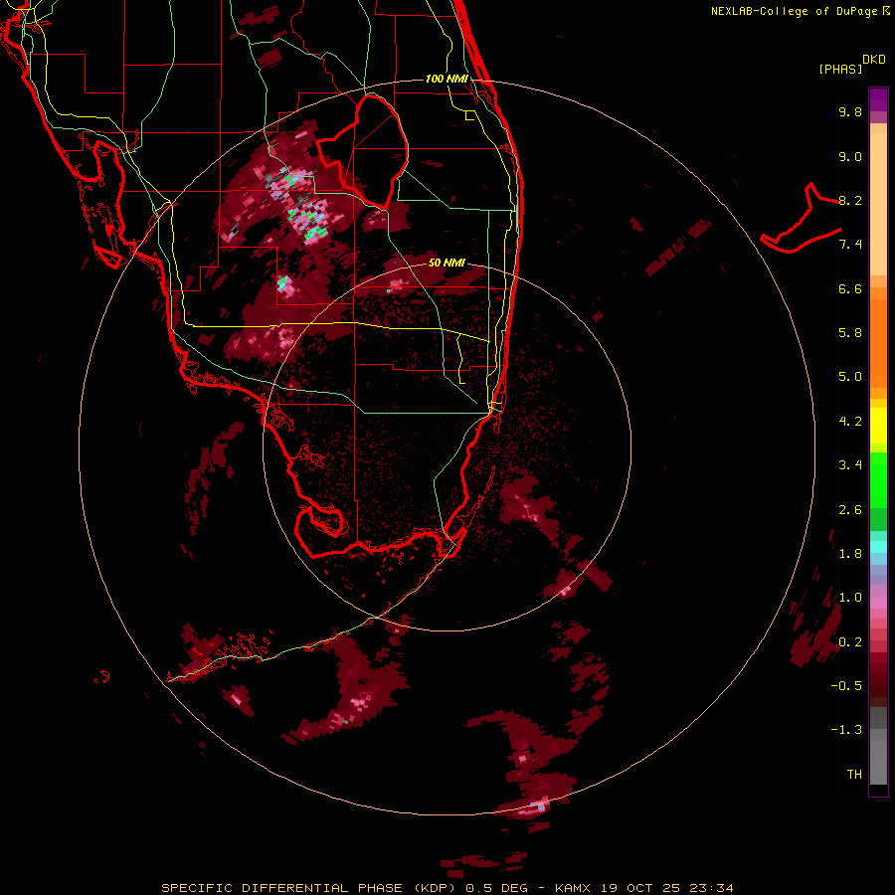Click the KAMX station identifier in the footer
Screen dimensions: 895x895
(573, 888)
